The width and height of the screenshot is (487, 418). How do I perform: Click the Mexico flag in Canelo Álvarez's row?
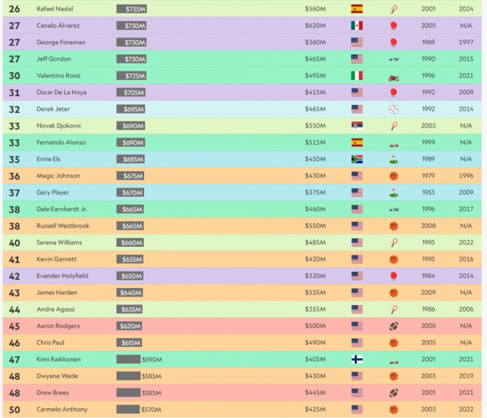click(x=357, y=26)
